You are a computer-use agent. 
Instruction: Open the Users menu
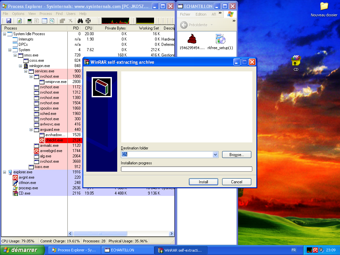point(71,14)
